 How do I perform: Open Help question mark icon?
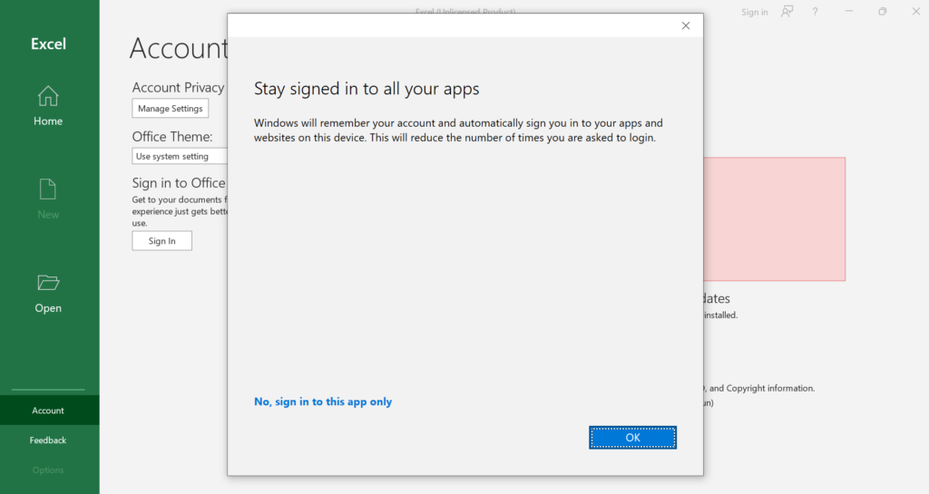point(816,11)
